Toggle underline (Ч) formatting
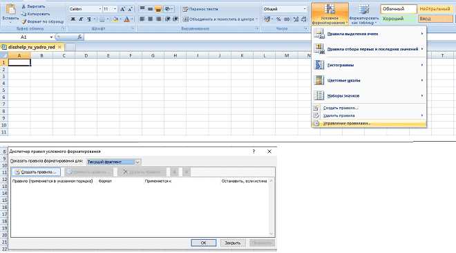Screen dimensions: 456x253 [89, 19]
